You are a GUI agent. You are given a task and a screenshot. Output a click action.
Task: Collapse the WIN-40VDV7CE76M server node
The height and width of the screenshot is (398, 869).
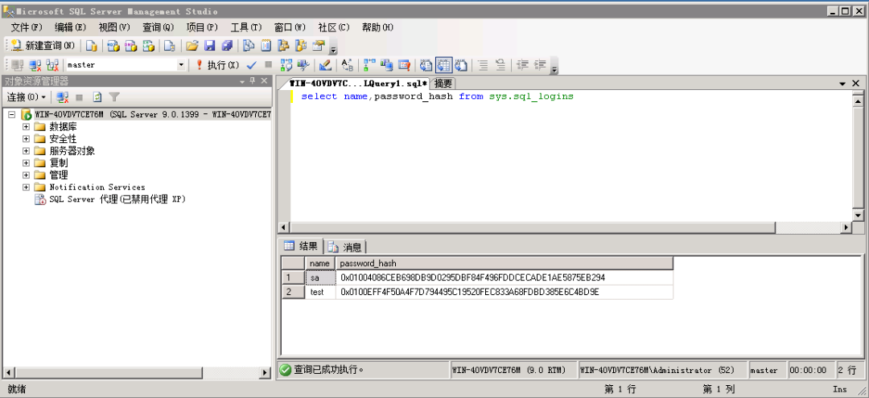11,115
